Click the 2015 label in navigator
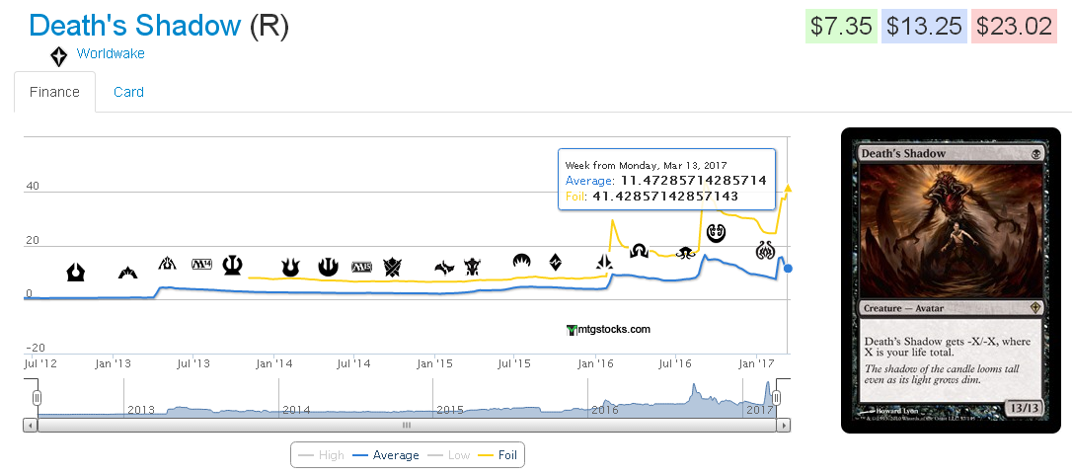 pos(450,411)
